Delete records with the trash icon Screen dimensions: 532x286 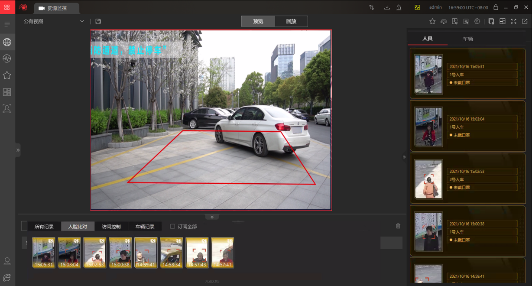(398, 226)
